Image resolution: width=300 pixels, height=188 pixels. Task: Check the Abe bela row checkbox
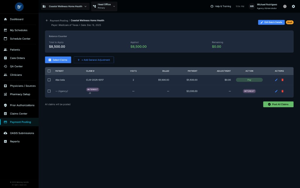[x=49, y=80]
